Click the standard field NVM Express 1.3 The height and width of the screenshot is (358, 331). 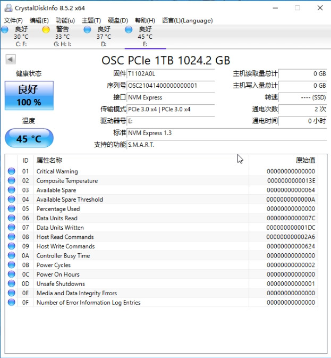coord(227,133)
